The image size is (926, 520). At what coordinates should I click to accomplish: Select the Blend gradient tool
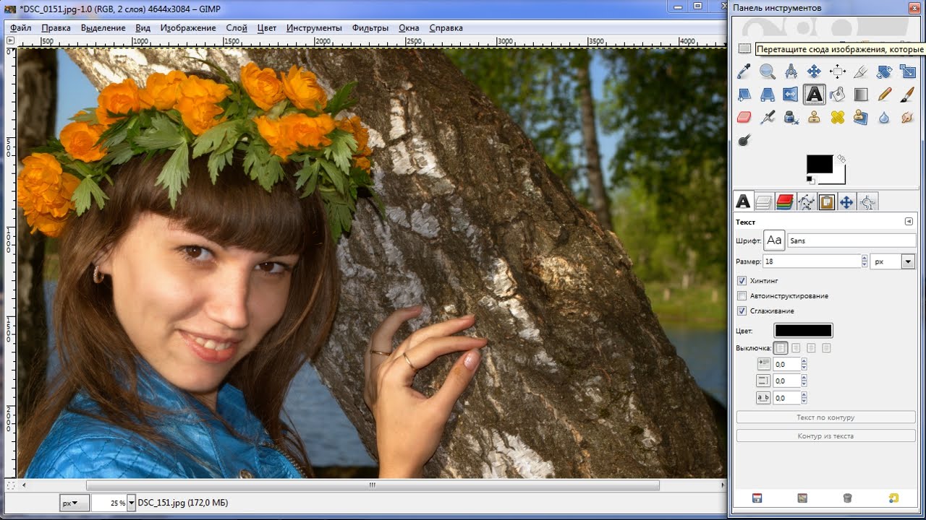[x=861, y=94]
